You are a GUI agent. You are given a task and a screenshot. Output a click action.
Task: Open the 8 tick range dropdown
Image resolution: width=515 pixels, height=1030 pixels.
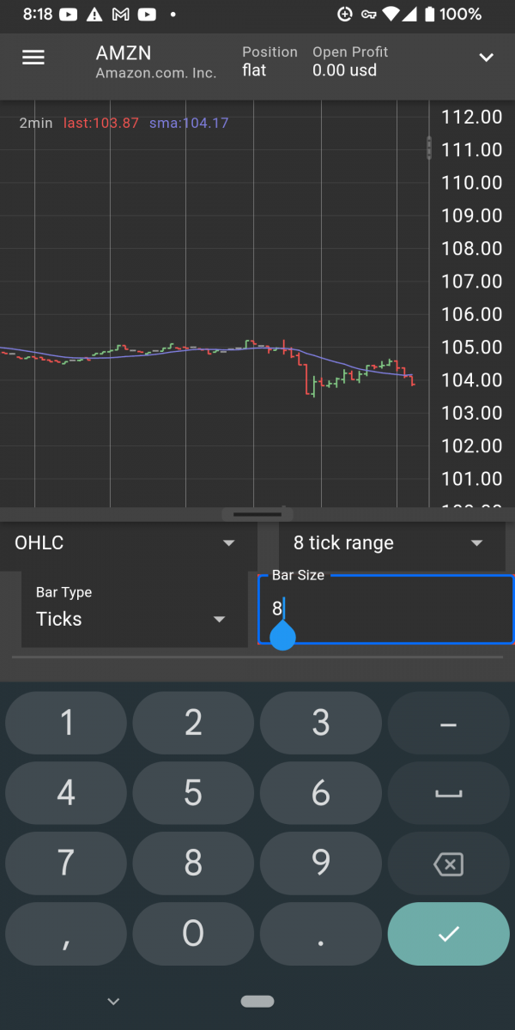(x=389, y=543)
